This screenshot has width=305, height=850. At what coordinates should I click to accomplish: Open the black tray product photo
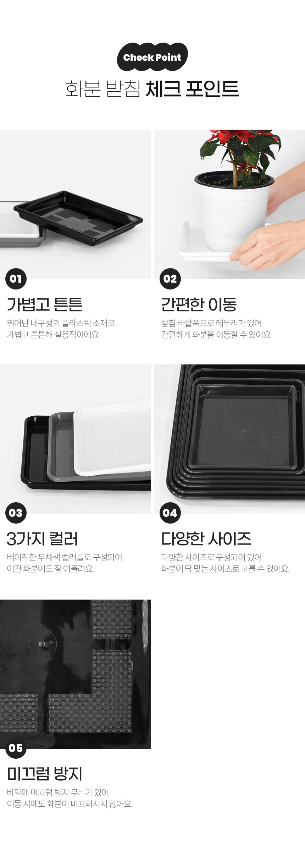75,204
